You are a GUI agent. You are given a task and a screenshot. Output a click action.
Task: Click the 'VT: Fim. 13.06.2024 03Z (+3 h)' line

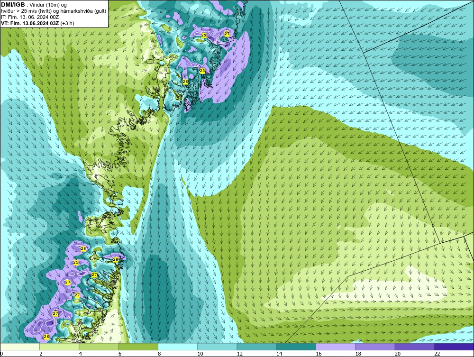[x=37, y=23]
